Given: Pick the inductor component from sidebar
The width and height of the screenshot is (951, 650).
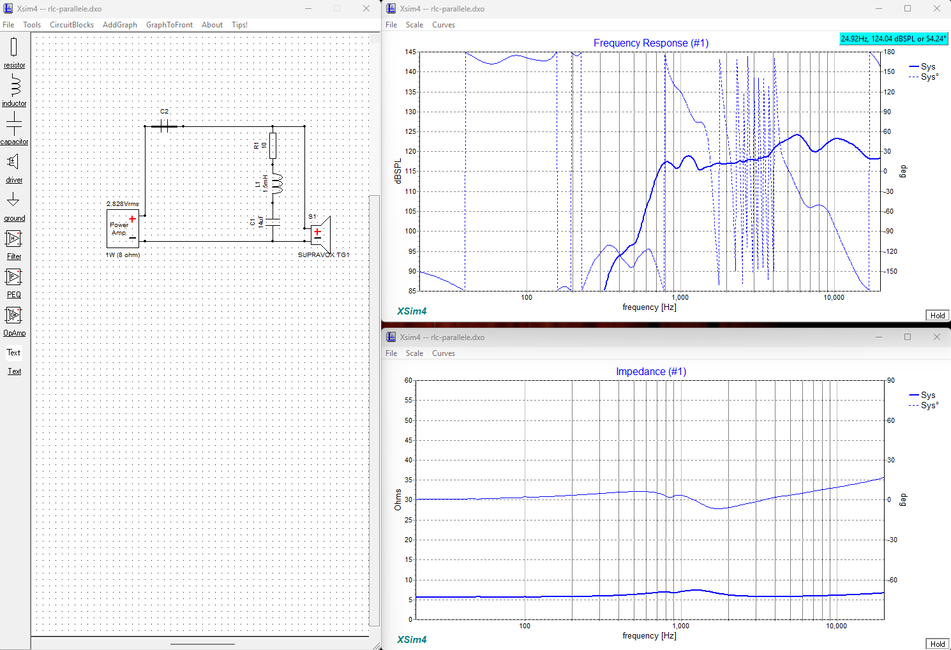Looking at the screenshot, I should (x=14, y=90).
